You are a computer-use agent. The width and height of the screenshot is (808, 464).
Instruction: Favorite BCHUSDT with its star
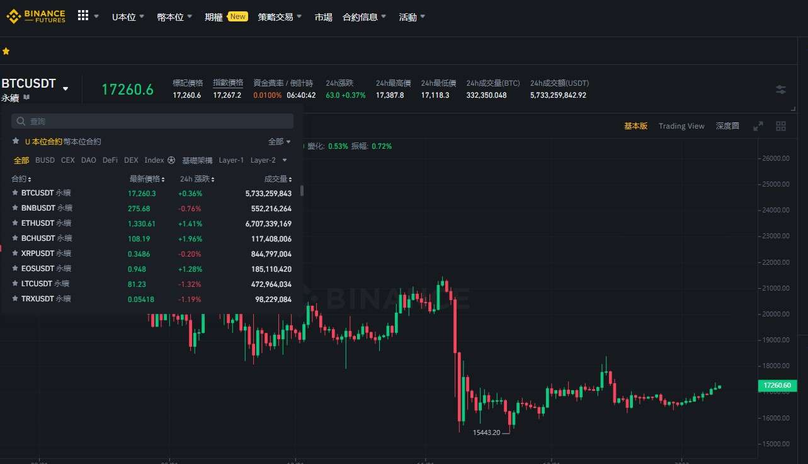pyautogui.click(x=15, y=238)
